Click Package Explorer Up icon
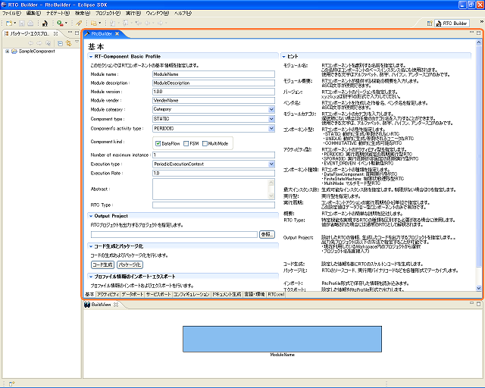The image size is (485, 388). [48, 43]
